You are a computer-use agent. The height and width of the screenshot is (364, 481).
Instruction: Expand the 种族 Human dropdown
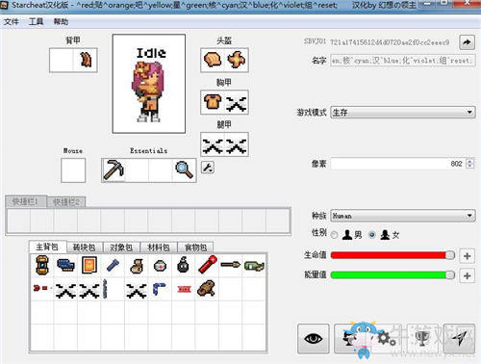(403, 216)
